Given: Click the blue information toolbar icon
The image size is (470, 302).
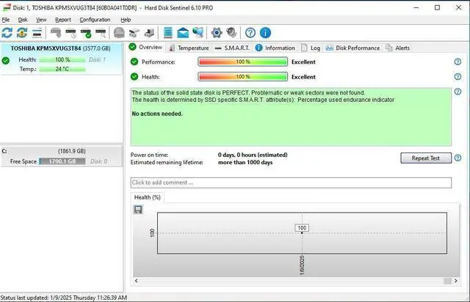Looking at the screenshot, I should coord(265,33).
